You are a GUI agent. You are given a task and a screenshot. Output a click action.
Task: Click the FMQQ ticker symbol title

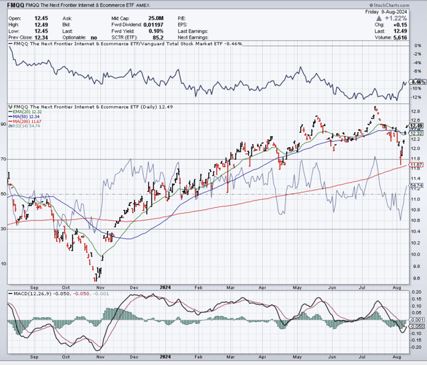point(15,5)
